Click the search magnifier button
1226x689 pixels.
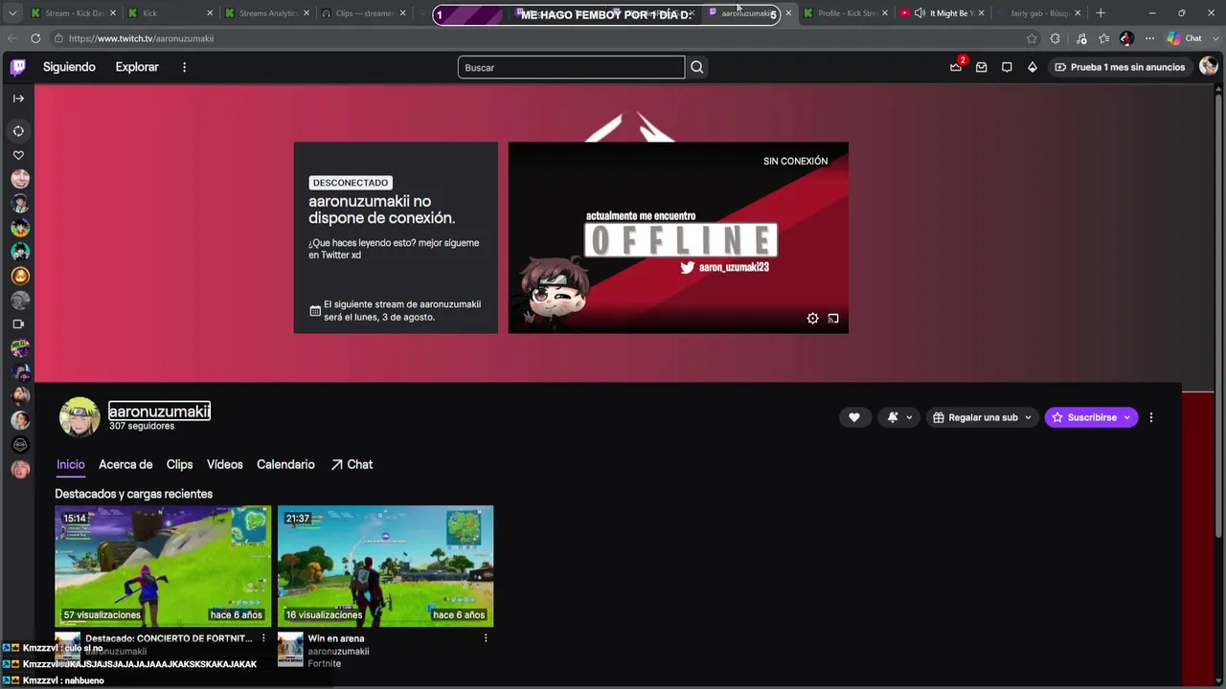click(x=697, y=67)
